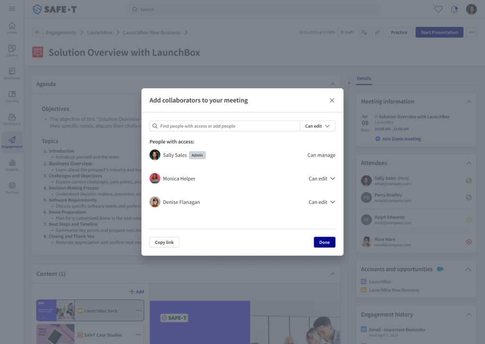Collapse the Meeting information panel
The height and width of the screenshot is (344, 485).
468,102
